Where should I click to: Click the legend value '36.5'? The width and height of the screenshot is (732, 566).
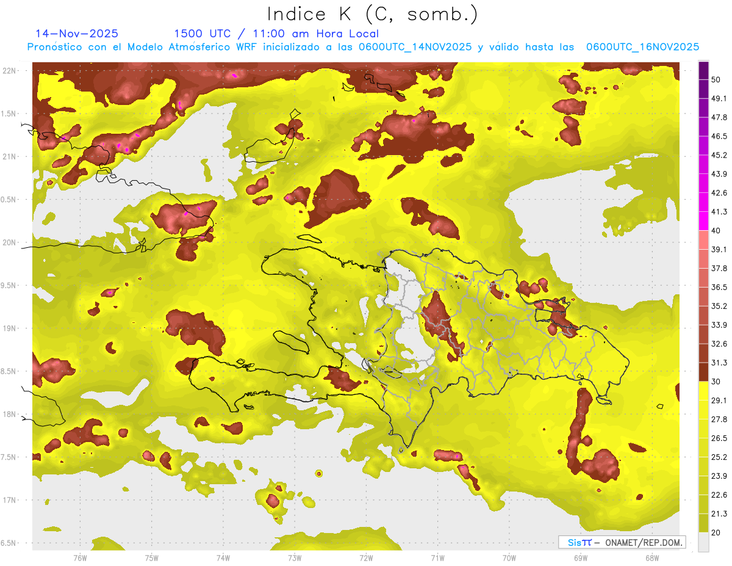719,288
